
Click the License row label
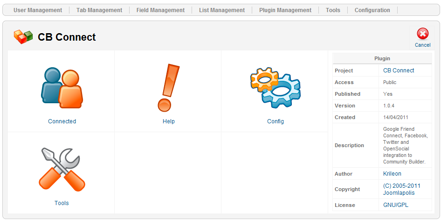(x=345, y=205)
